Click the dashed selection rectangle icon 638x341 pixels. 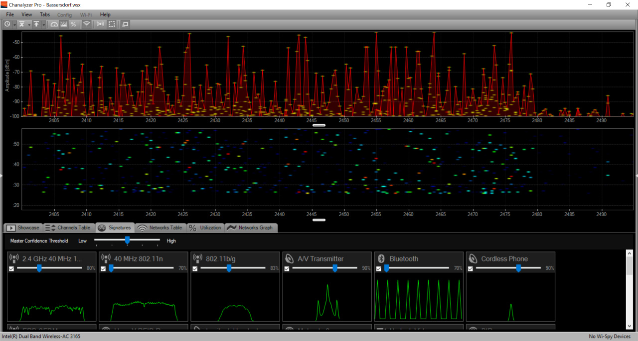coord(112,24)
